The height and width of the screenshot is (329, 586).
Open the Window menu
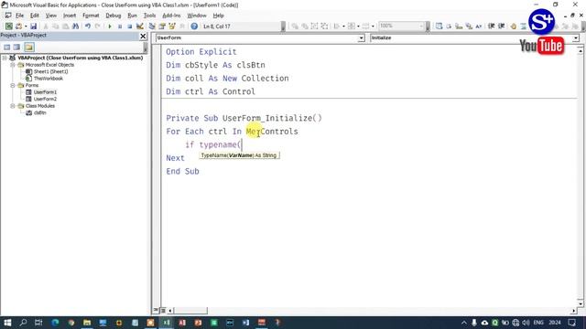(197, 16)
